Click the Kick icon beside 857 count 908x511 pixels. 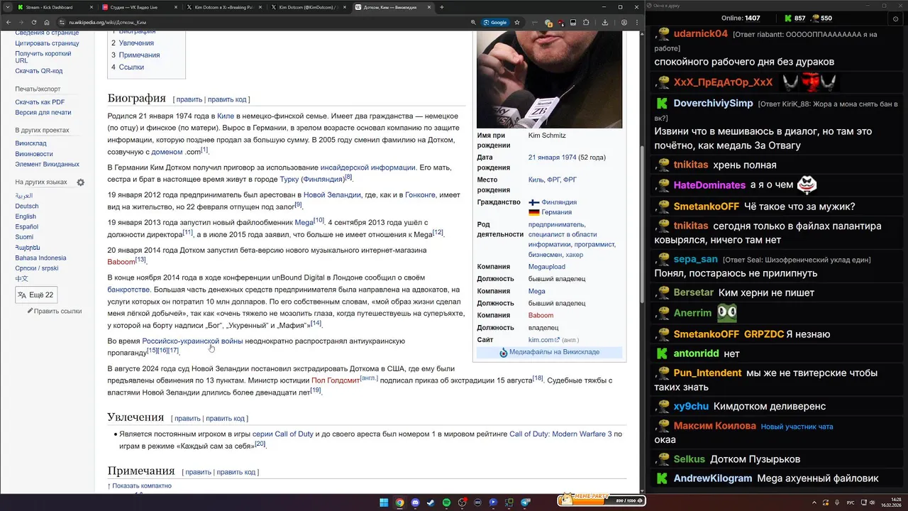click(789, 18)
